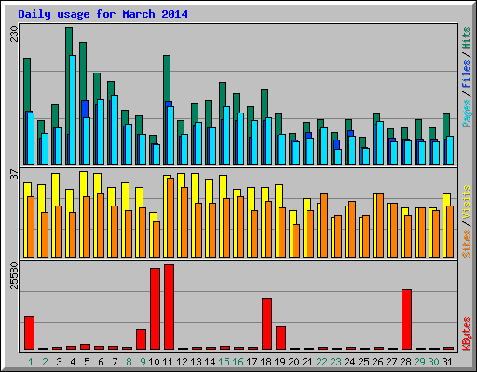Click the red KBytes bar for day 9
The width and height of the screenshot is (477, 372).
point(142,339)
